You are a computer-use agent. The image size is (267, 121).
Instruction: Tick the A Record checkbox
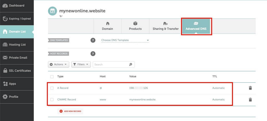point(52,88)
